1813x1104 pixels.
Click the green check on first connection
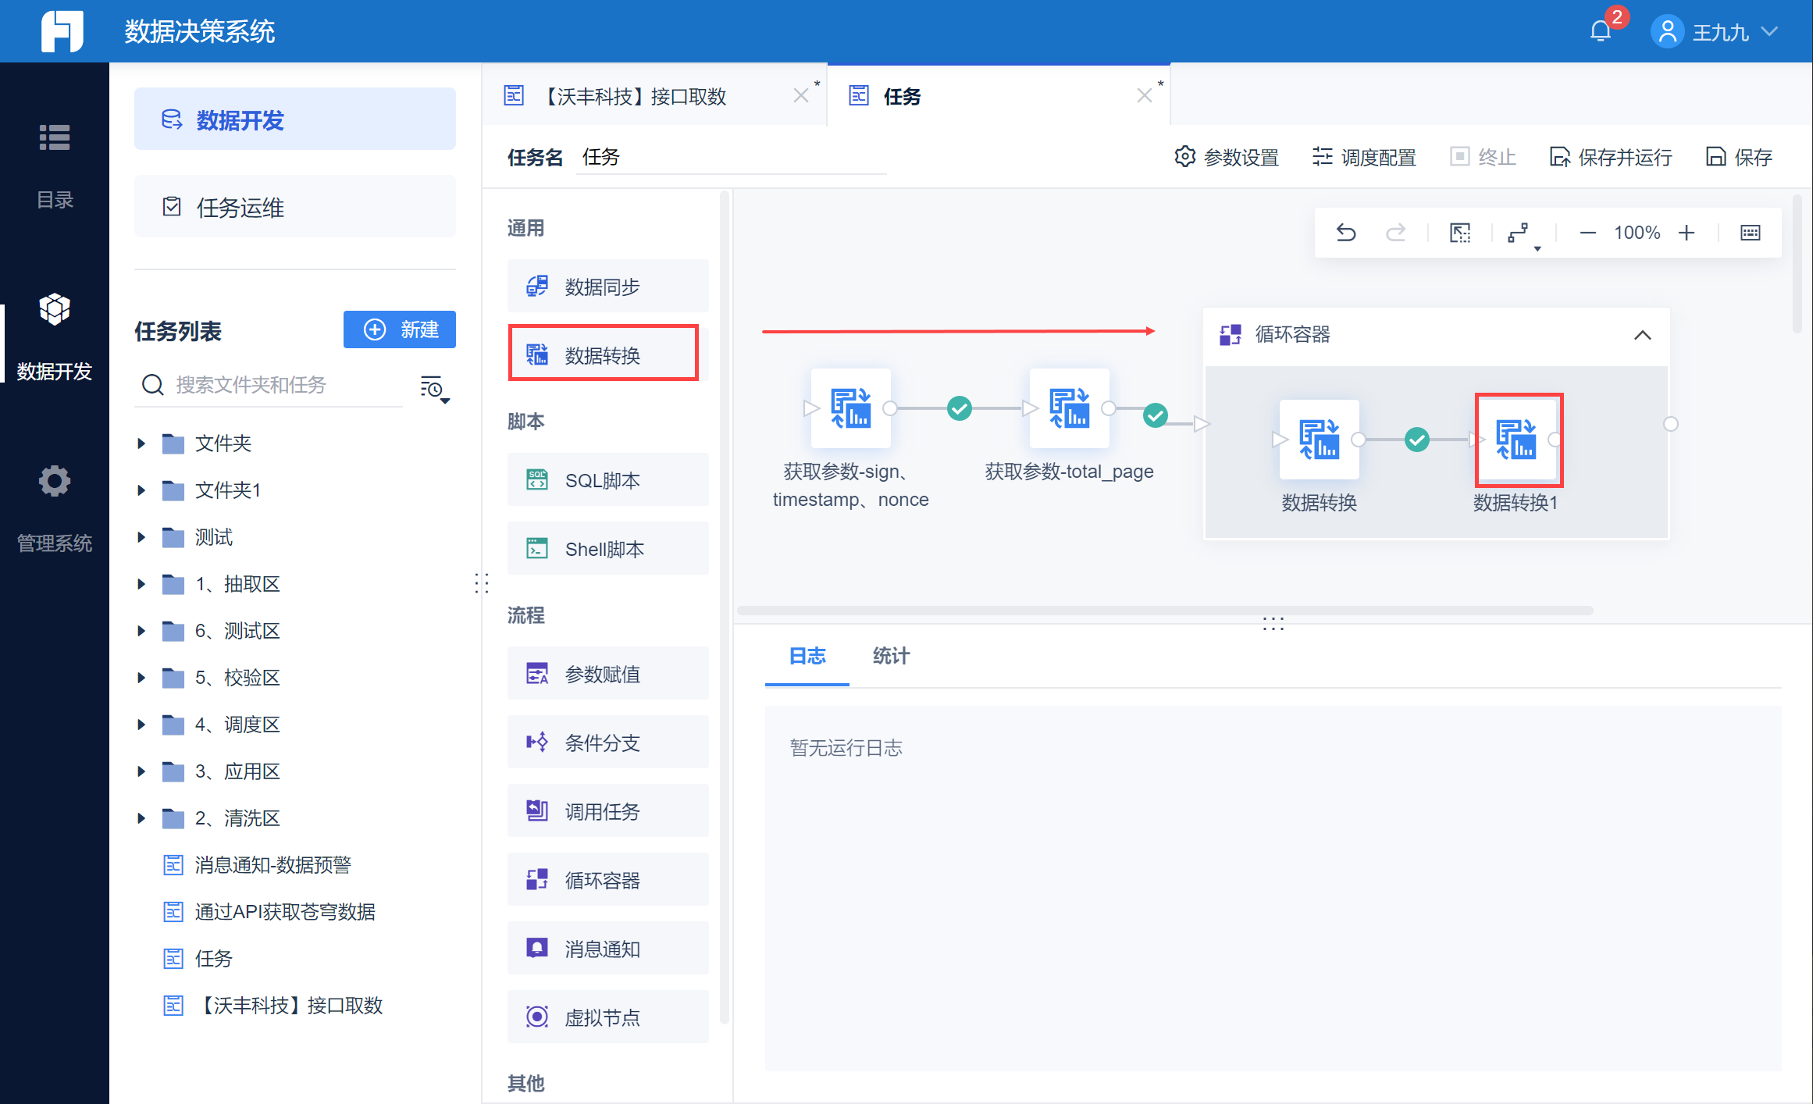(960, 408)
